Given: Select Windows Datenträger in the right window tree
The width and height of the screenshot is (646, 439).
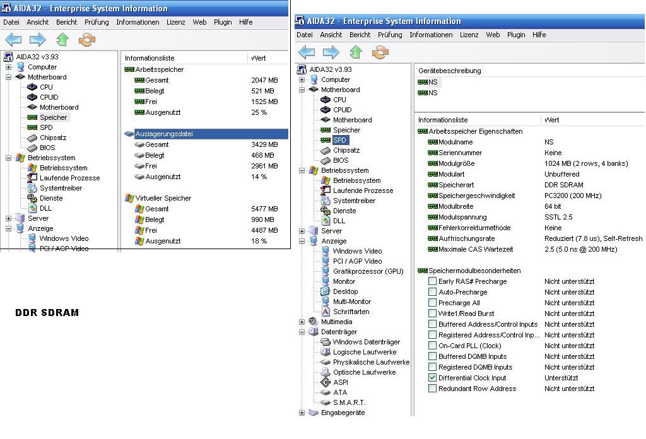Looking at the screenshot, I should coord(366,342).
